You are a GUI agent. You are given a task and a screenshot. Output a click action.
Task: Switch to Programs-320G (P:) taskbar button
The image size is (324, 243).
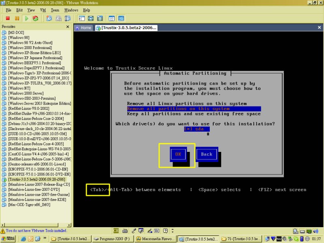coord(113,239)
